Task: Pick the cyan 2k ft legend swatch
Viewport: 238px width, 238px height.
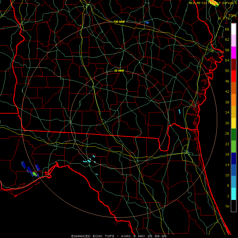Action: 234,194
